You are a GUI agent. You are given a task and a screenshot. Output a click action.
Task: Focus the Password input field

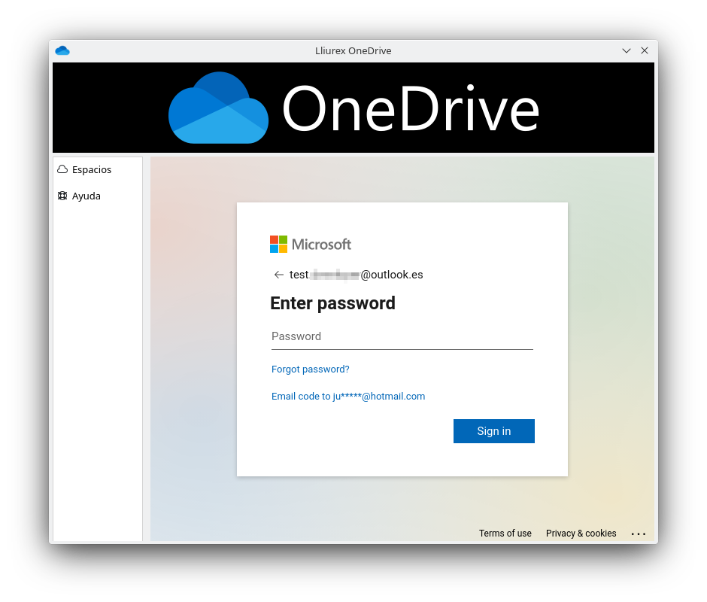(x=402, y=336)
